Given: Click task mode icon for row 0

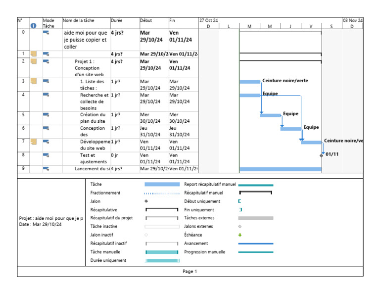Looking at the screenshot, I should [x=46, y=33].
